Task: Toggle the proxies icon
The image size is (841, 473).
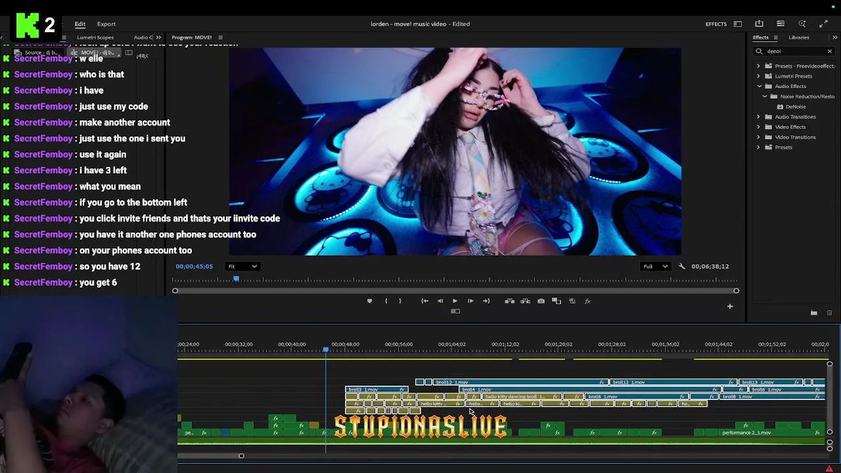Action: (x=572, y=301)
